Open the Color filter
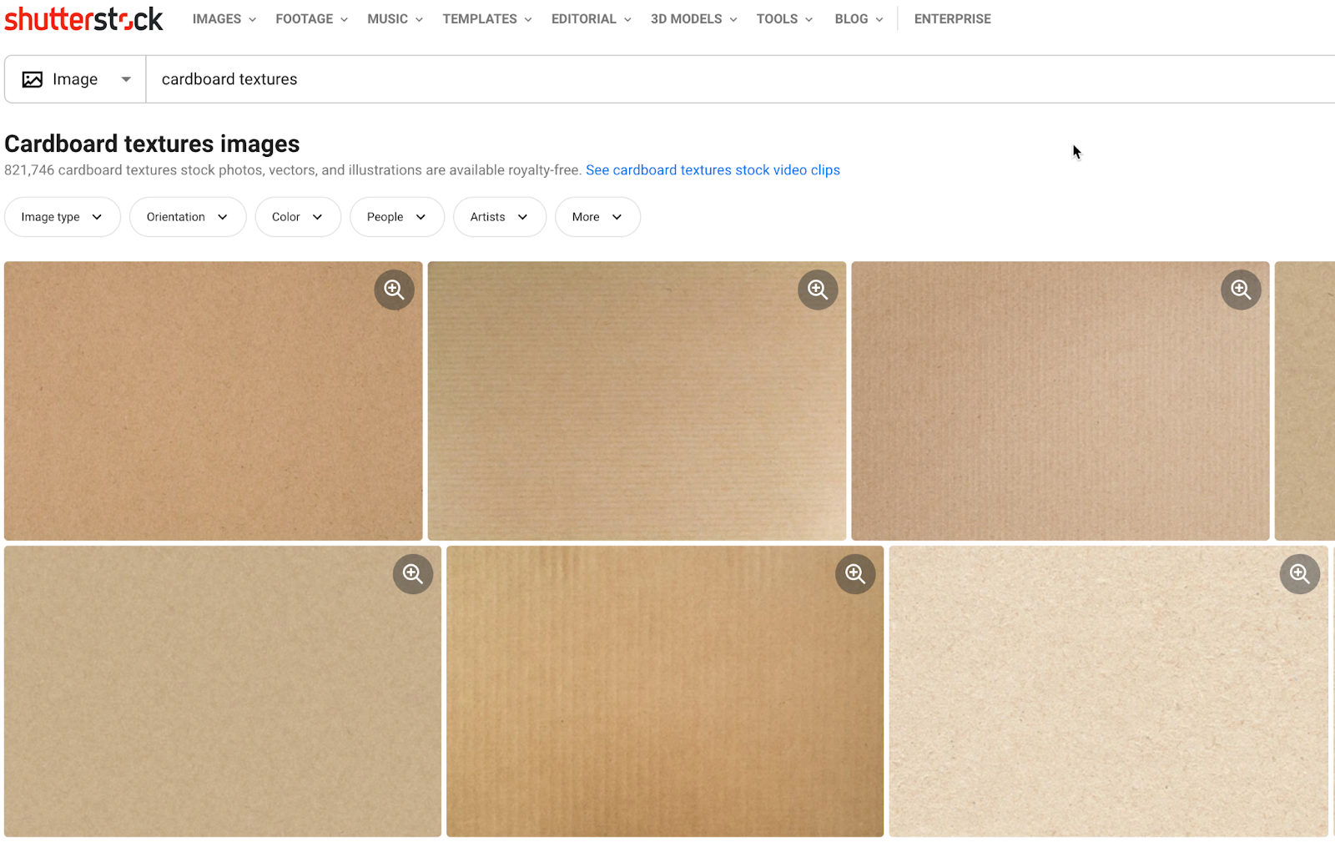This screenshot has width=1335, height=842. pos(297,216)
